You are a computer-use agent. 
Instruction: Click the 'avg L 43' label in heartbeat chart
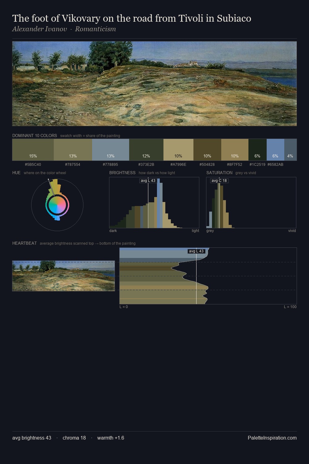point(197,251)
